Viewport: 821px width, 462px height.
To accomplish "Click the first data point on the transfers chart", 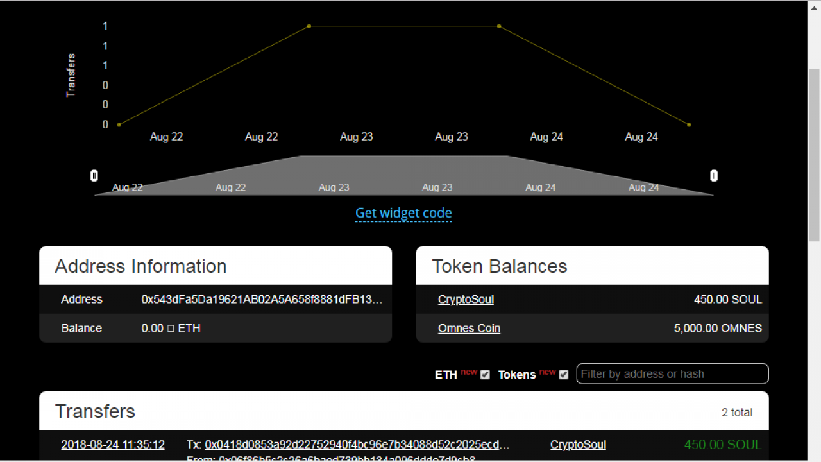I will pos(119,124).
